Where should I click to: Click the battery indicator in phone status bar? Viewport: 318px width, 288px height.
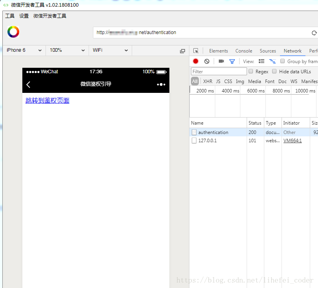(x=162, y=72)
